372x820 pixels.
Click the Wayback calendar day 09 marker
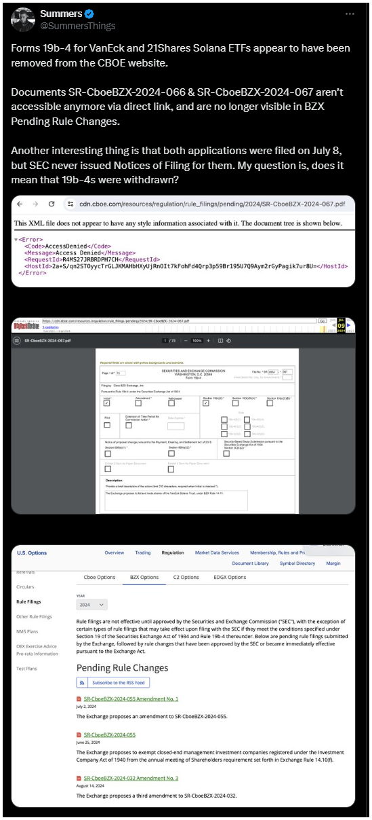[x=341, y=324]
